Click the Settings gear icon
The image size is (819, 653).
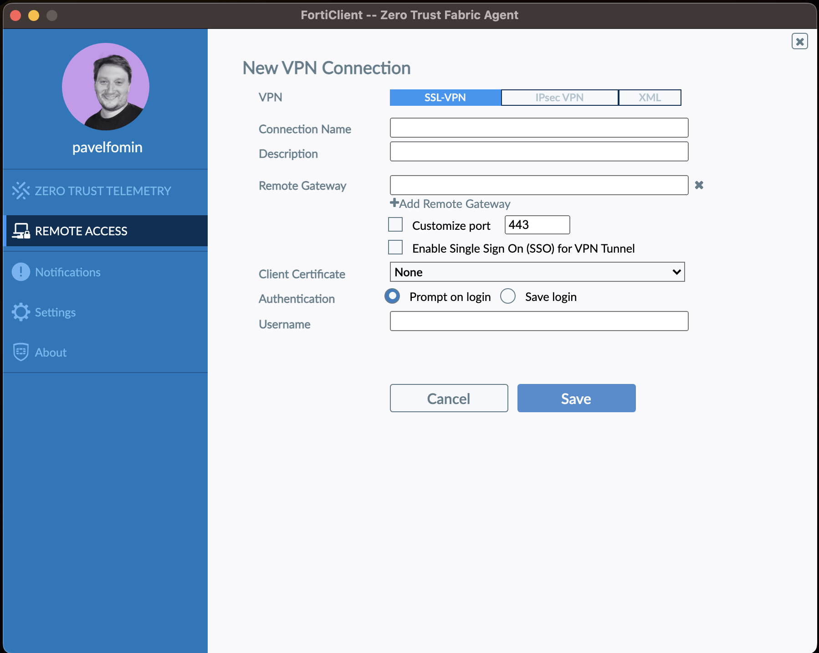click(20, 312)
